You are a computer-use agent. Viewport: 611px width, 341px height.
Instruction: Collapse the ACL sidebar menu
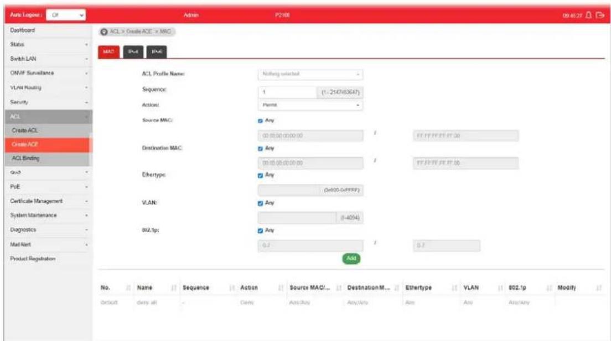pyautogui.click(x=48, y=117)
